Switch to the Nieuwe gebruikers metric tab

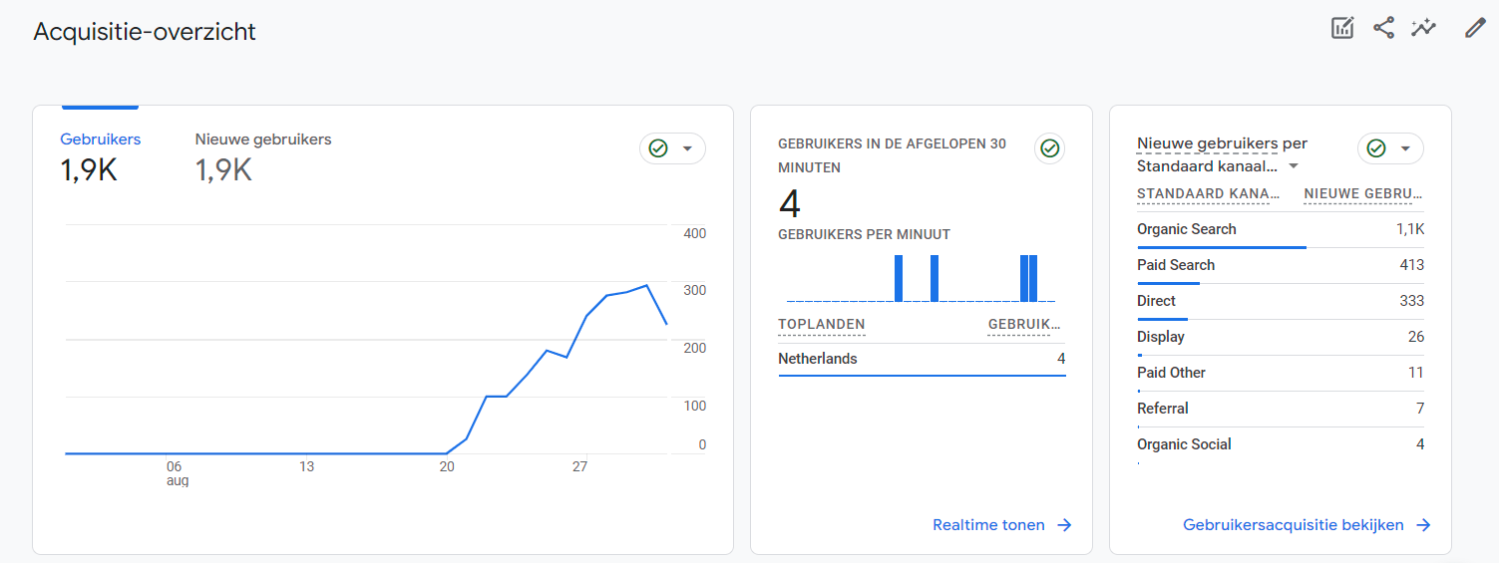point(263,140)
